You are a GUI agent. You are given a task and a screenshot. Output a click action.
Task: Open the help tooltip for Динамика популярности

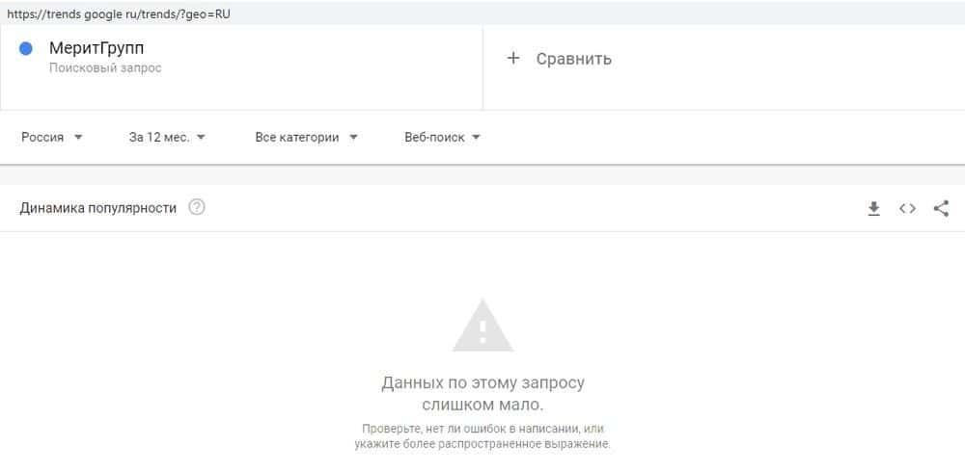click(x=197, y=208)
